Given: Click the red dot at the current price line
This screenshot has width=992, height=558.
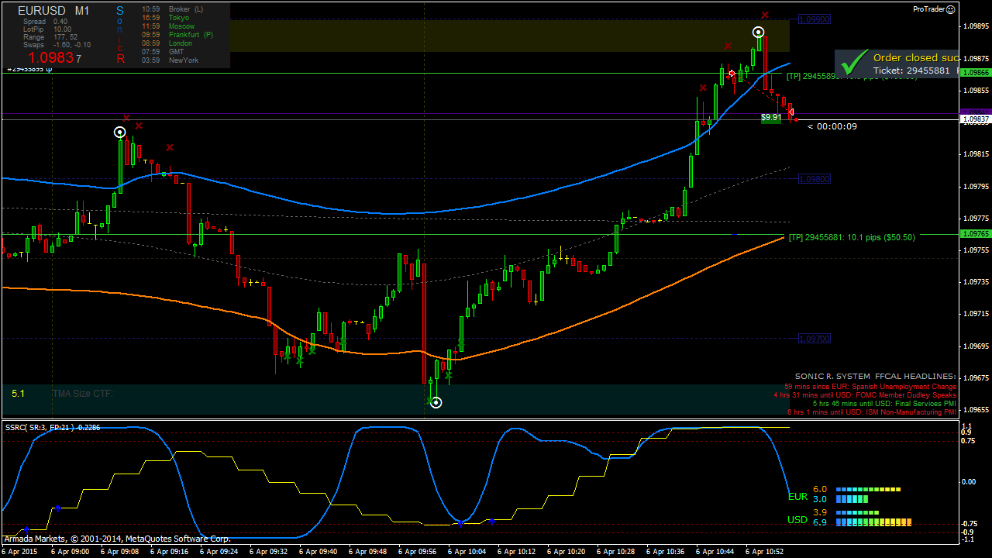Looking at the screenshot, I should (796, 119).
